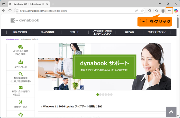Click the scrollbar down arrow
Viewport: 180px width, 118px height.
click(178, 116)
